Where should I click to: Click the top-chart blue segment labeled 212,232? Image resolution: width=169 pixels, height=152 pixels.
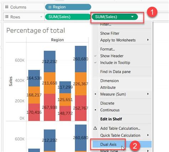50,61
